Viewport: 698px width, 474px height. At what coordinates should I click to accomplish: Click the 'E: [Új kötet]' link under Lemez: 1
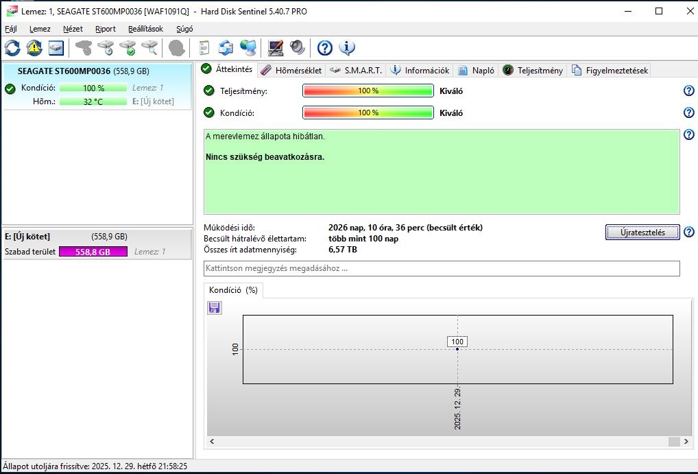coord(153,102)
